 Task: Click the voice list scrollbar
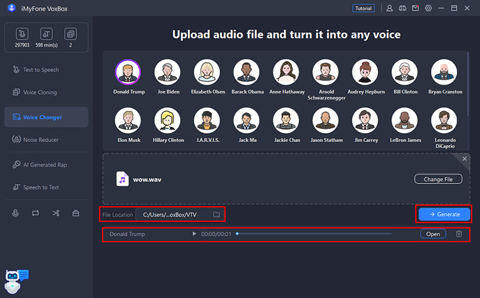[468, 84]
